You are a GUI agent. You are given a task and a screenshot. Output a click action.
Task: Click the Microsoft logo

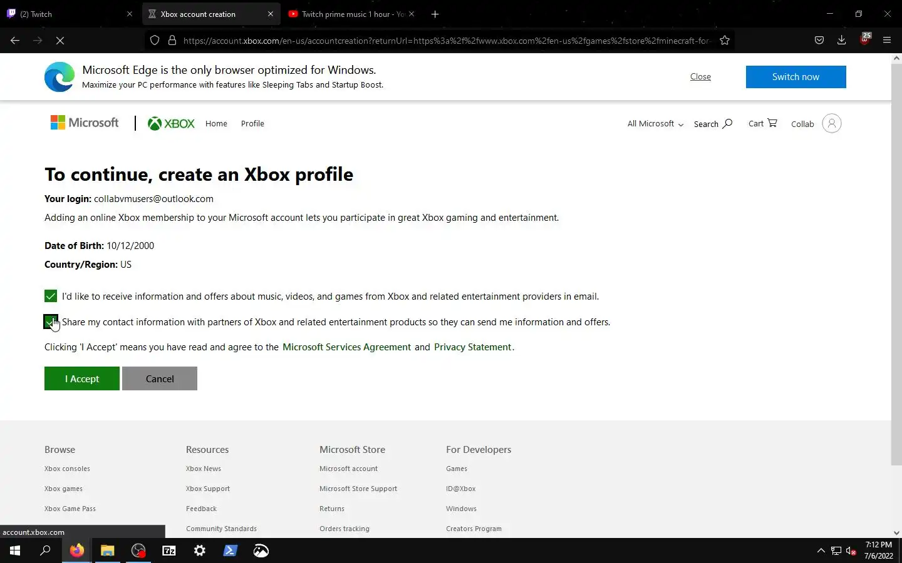pyautogui.click(x=85, y=123)
